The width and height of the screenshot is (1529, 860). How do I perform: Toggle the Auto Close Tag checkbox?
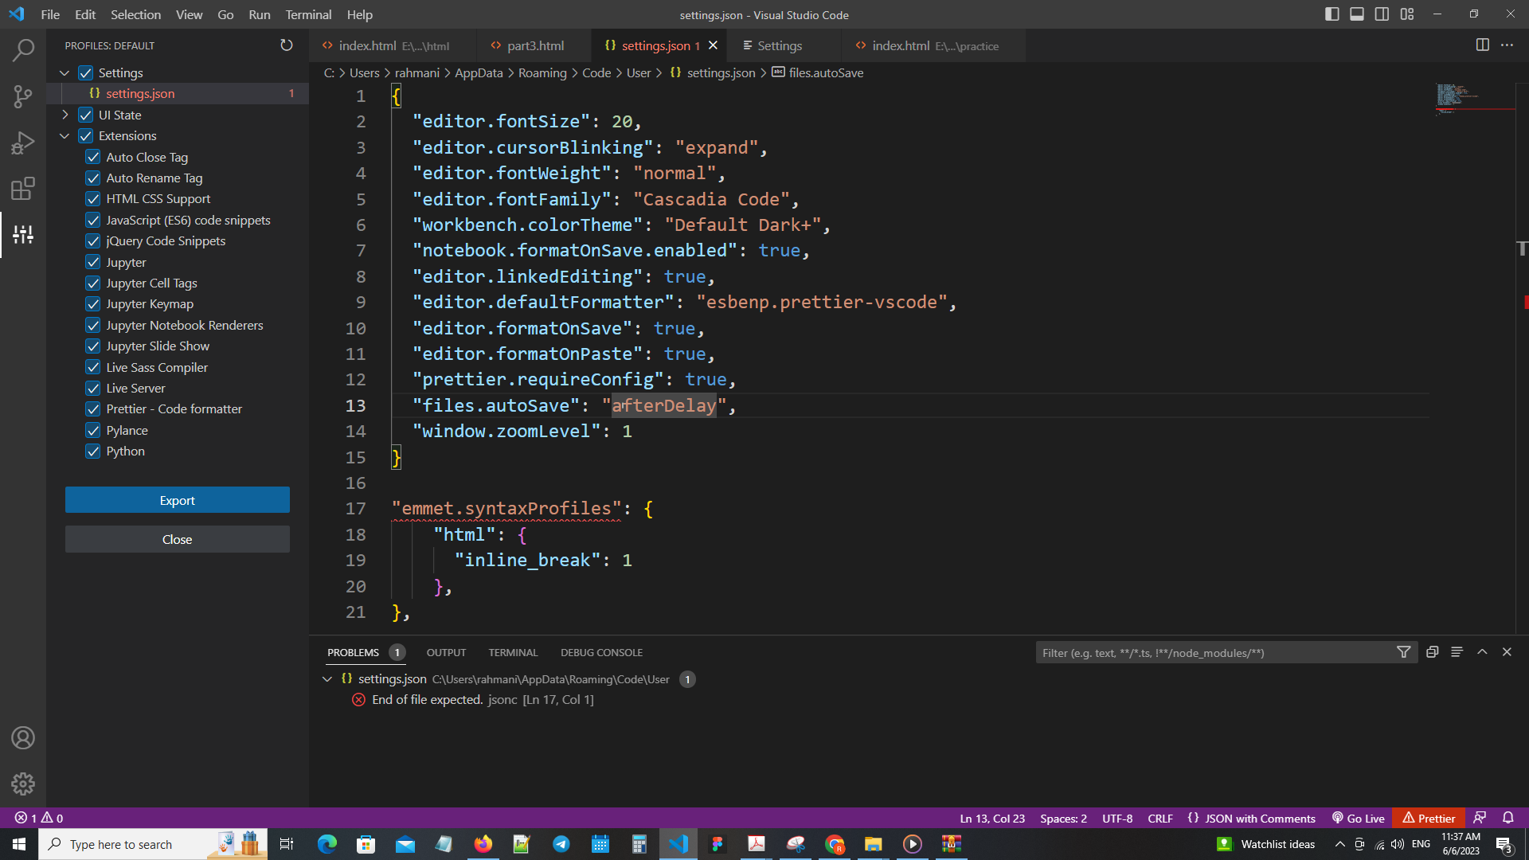93,156
